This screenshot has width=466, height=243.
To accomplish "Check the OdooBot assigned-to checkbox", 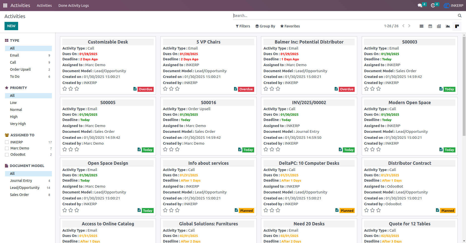I will coord(7,155).
